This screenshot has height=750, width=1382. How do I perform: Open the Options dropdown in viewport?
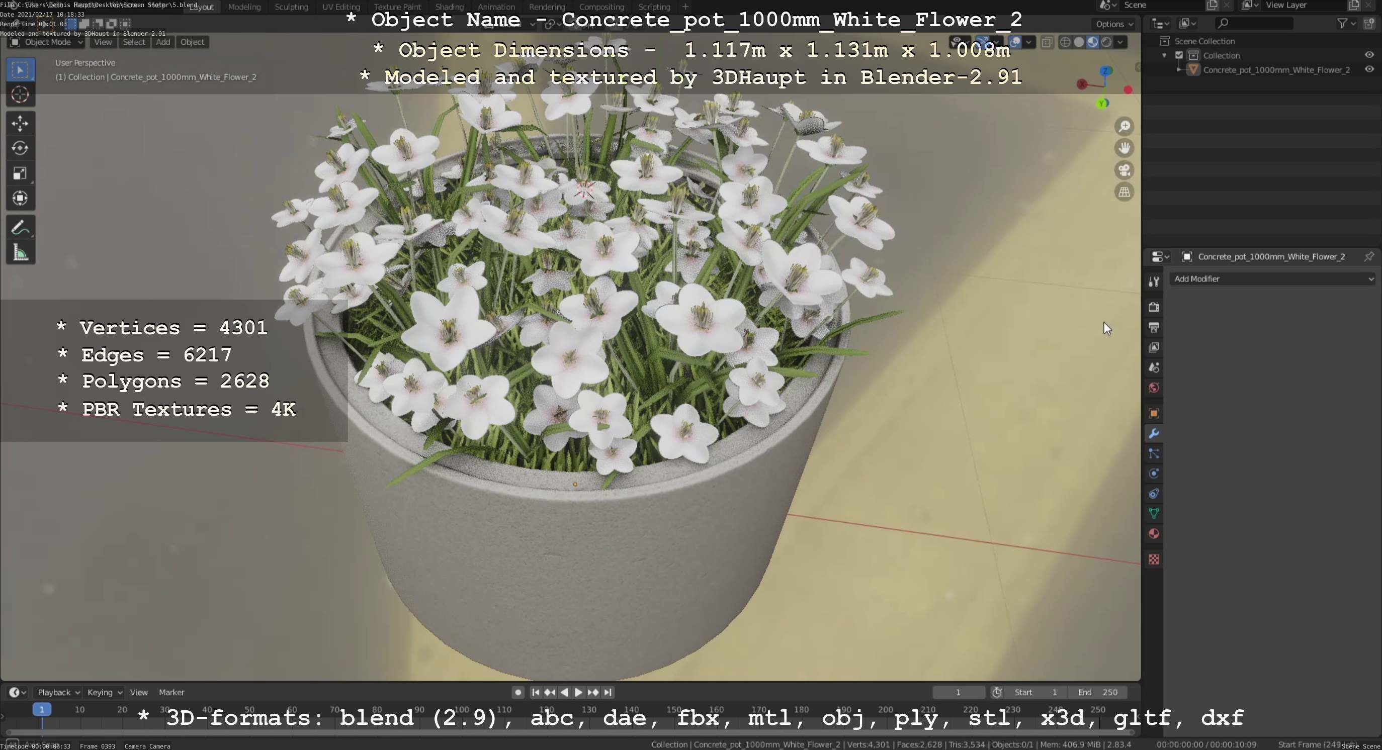[1114, 24]
